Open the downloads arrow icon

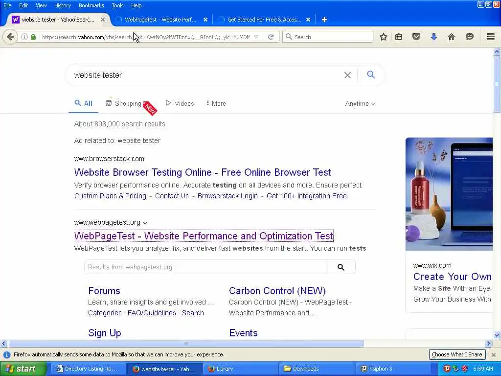click(x=433, y=37)
